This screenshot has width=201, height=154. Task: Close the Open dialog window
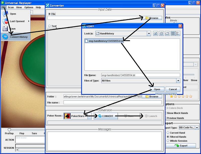[x=180, y=26]
